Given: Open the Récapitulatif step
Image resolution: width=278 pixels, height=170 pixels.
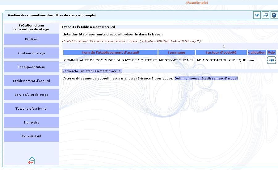Looking at the screenshot, I should (32, 136).
